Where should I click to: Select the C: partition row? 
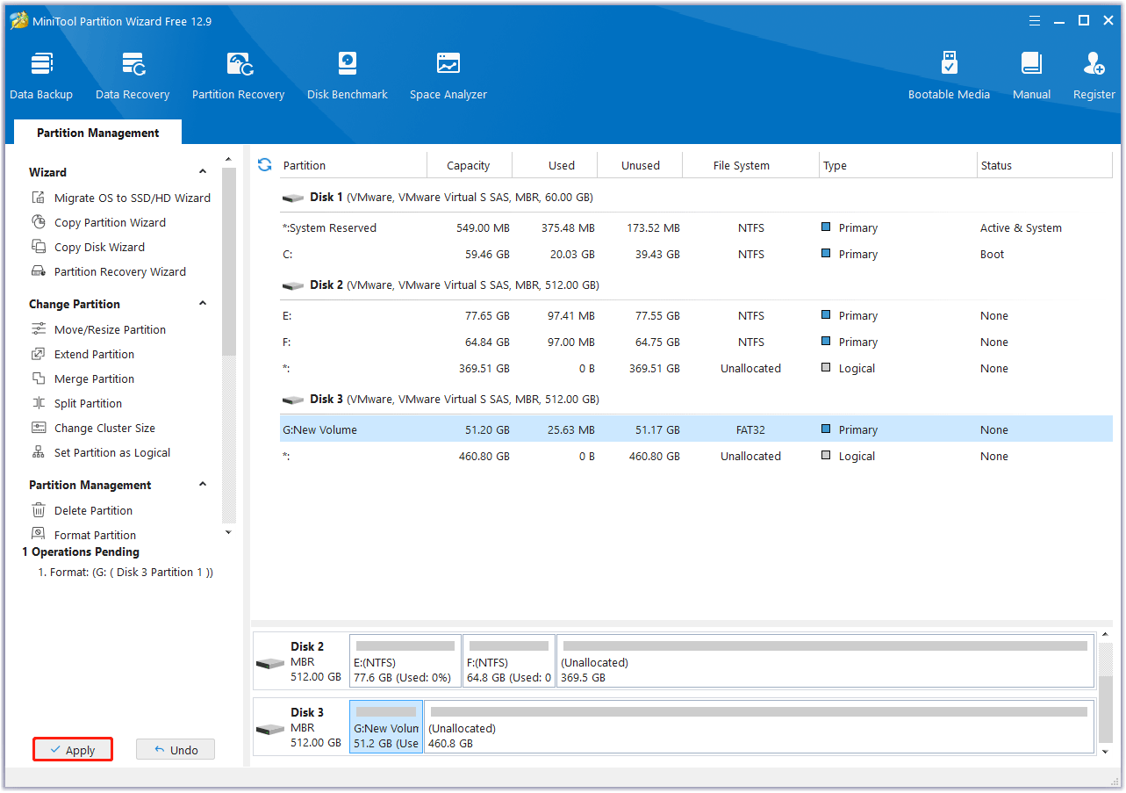point(696,255)
